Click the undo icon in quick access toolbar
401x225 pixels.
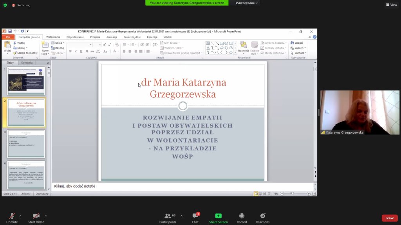(x=15, y=31)
